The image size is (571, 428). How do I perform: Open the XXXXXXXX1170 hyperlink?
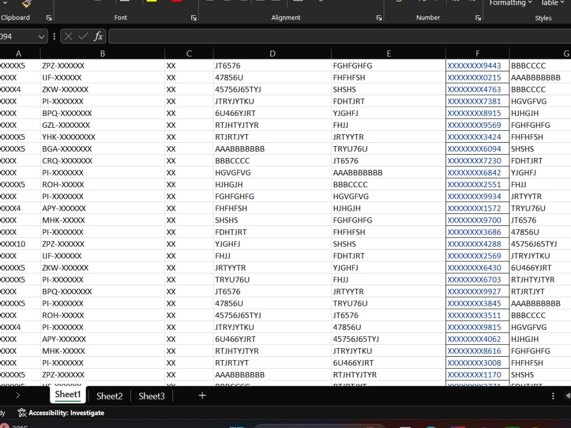pos(474,374)
